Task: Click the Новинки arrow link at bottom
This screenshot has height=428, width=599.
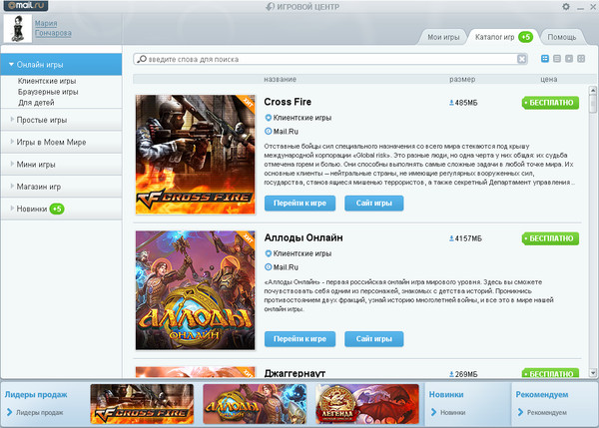Action: 448,412
